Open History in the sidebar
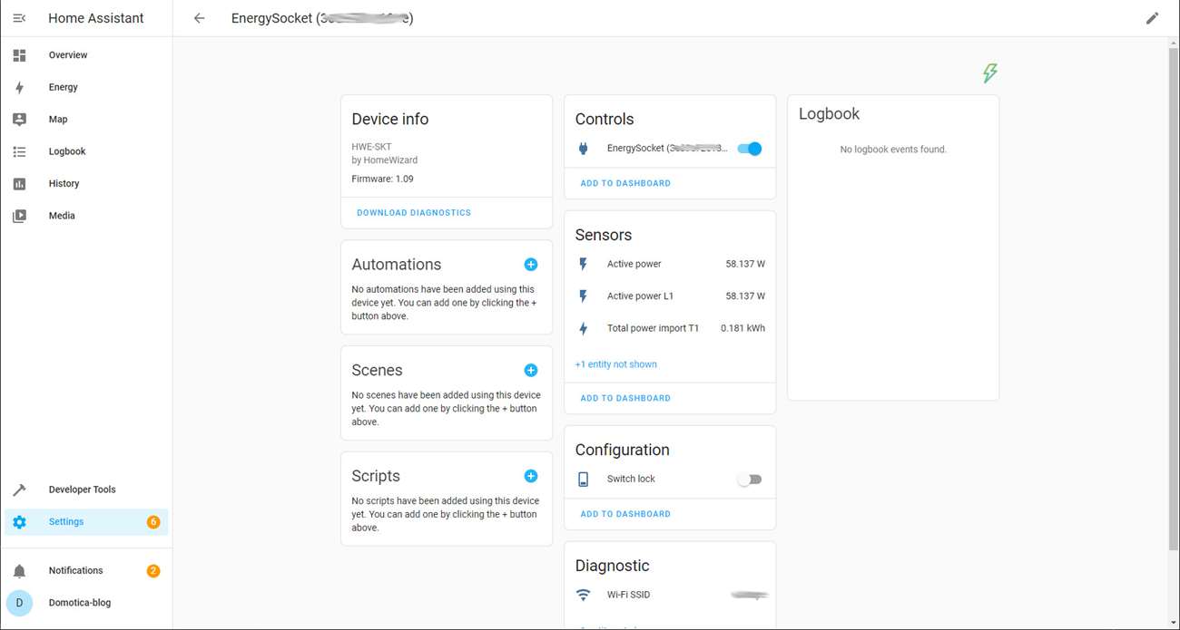The height and width of the screenshot is (630, 1180). 64,183
